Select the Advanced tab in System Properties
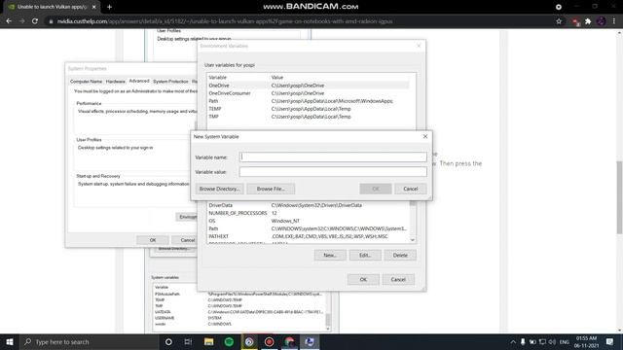This screenshot has width=623, height=350. pos(139,81)
